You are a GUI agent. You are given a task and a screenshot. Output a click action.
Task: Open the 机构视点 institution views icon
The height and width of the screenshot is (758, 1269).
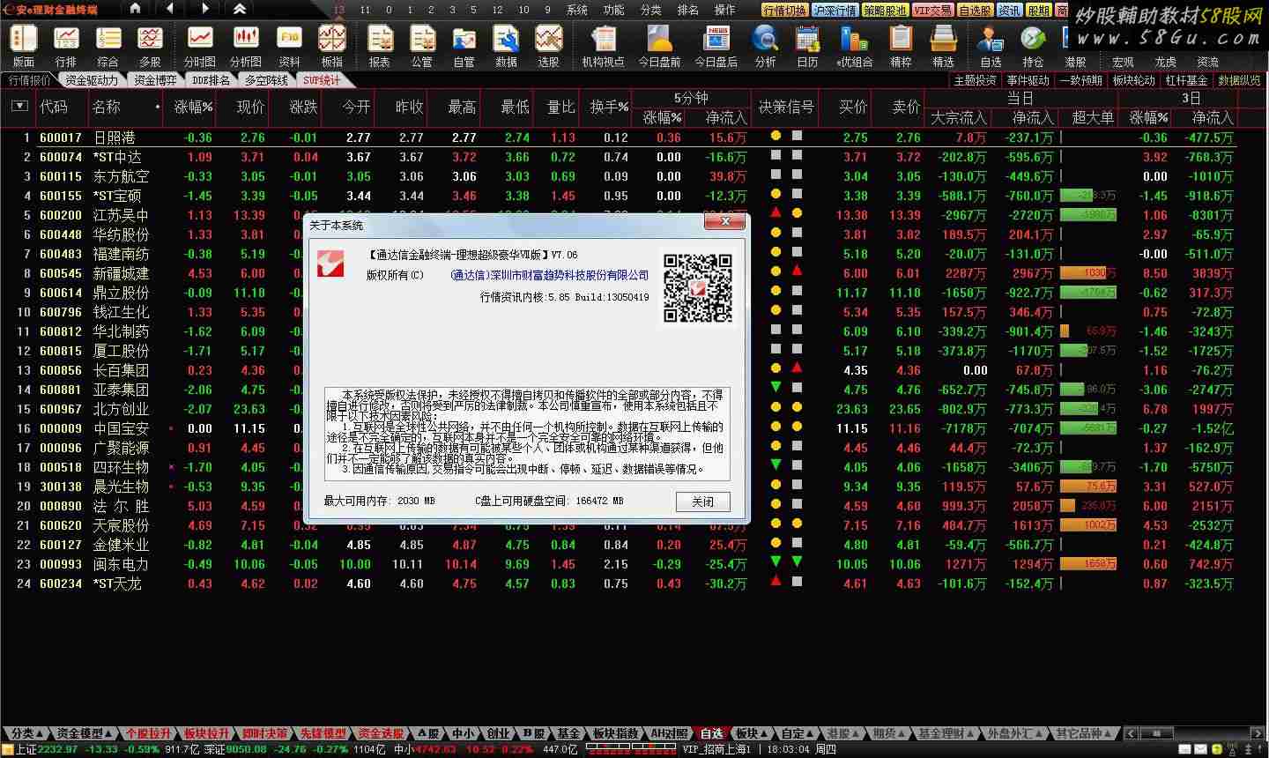click(x=604, y=46)
